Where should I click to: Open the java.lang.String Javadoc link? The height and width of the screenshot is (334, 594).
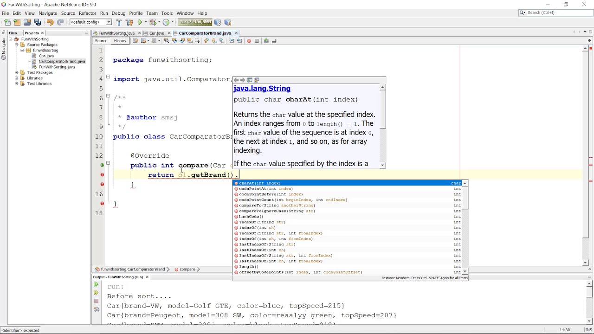(262, 89)
